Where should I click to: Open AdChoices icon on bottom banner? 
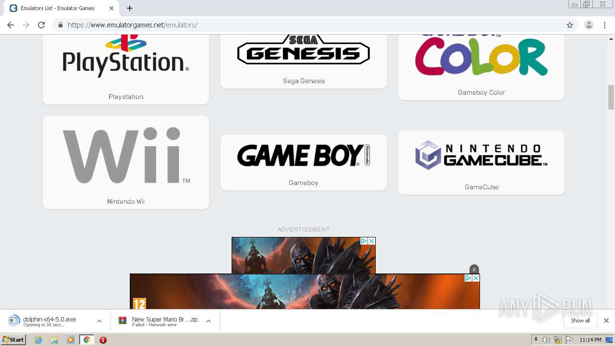(468, 278)
